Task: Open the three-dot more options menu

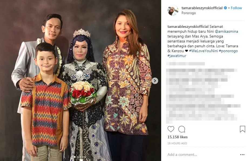Action: click(242, 155)
